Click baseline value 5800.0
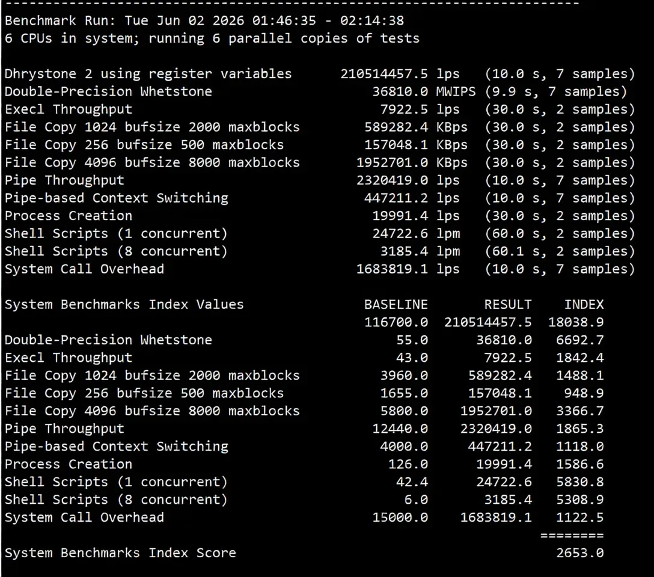This screenshot has height=577, width=654. point(404,411)
